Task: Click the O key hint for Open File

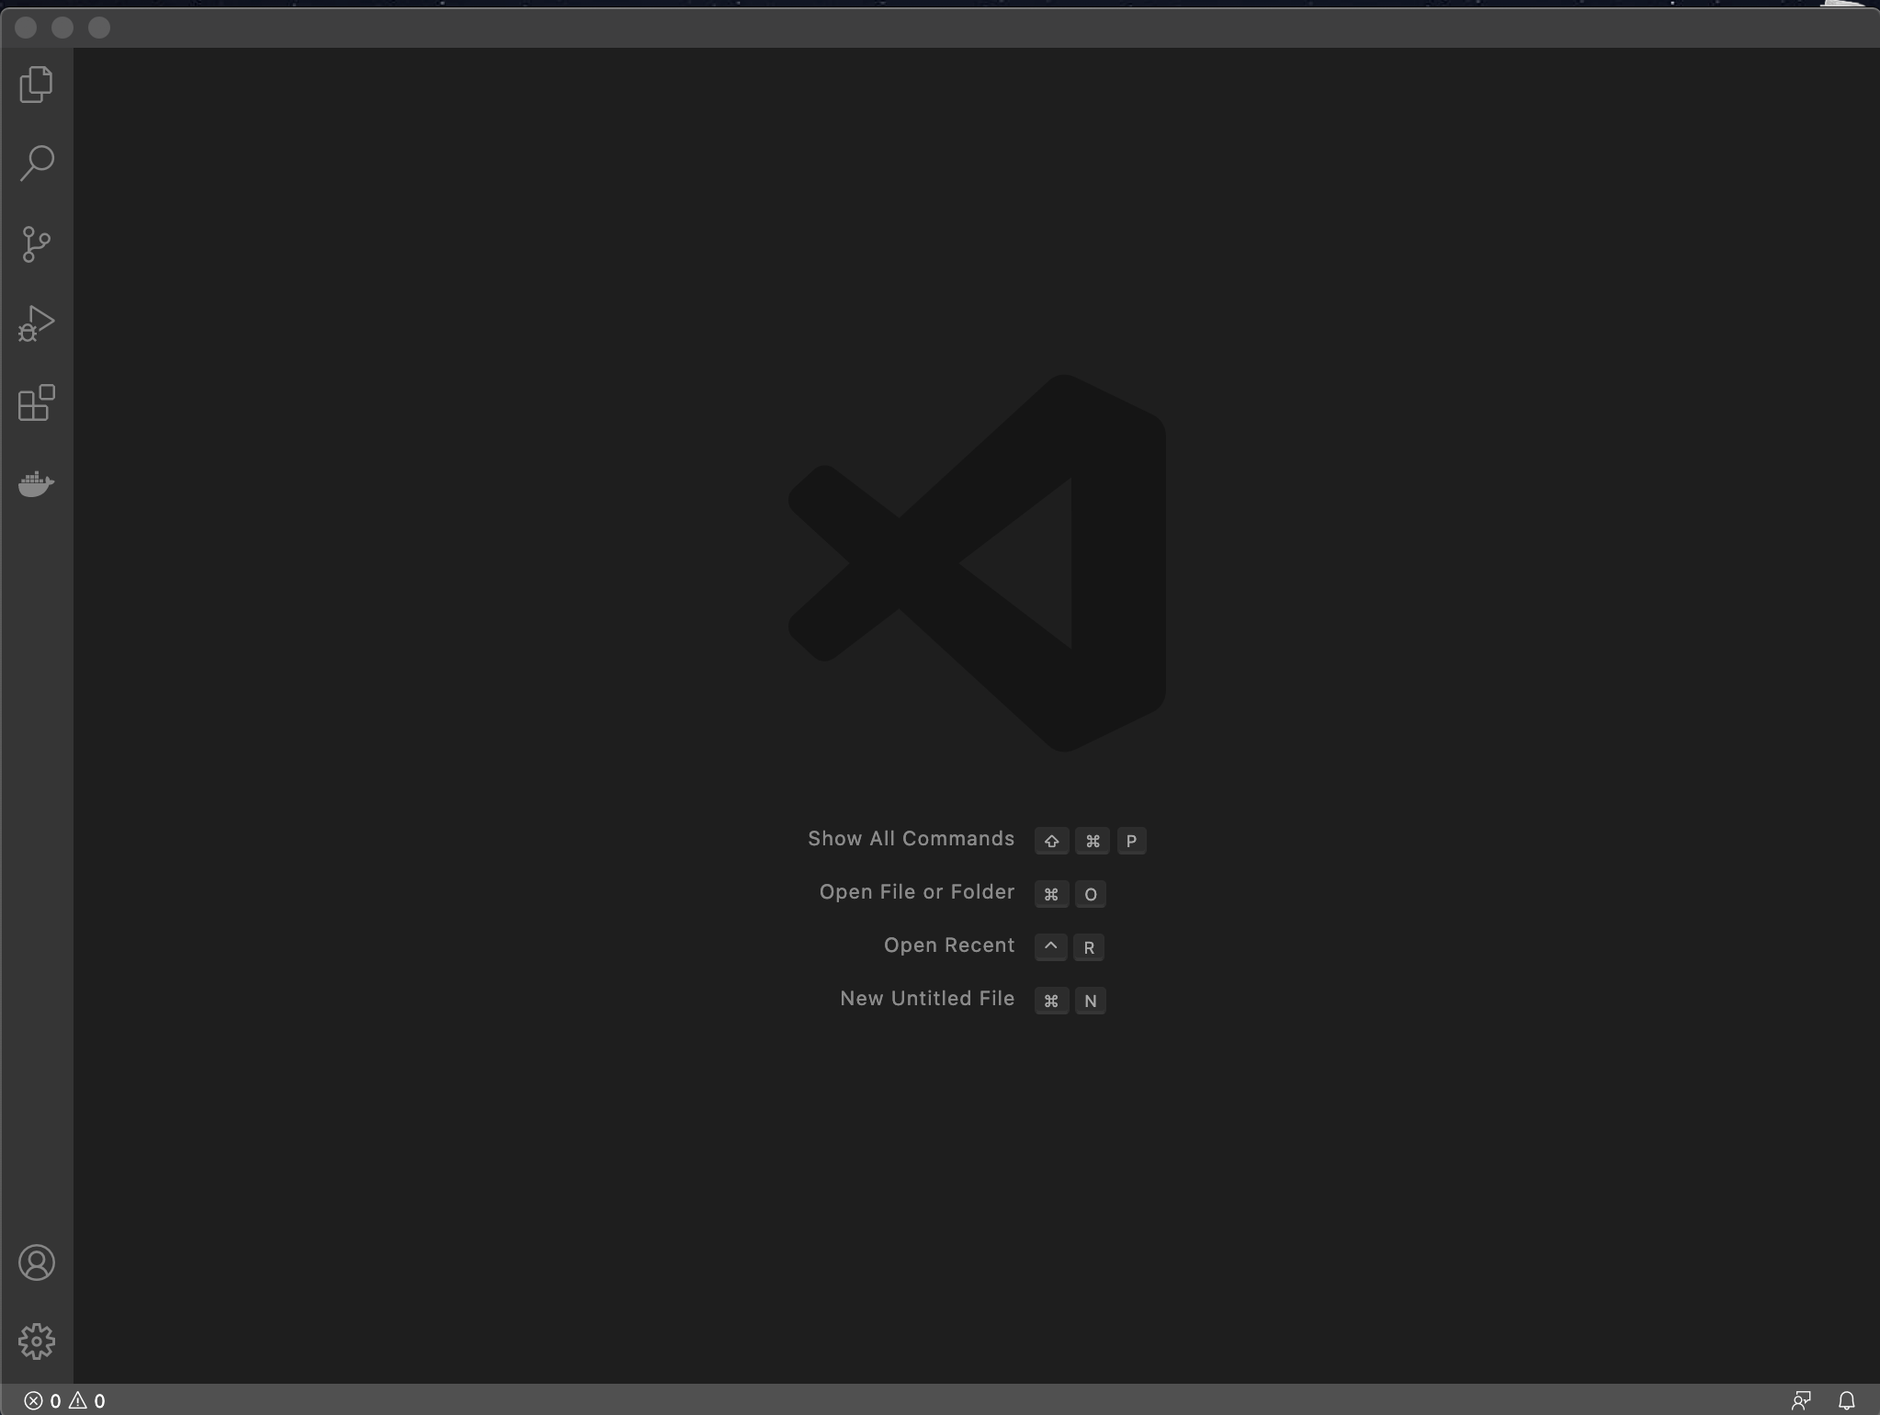Action: (1091, 894)
